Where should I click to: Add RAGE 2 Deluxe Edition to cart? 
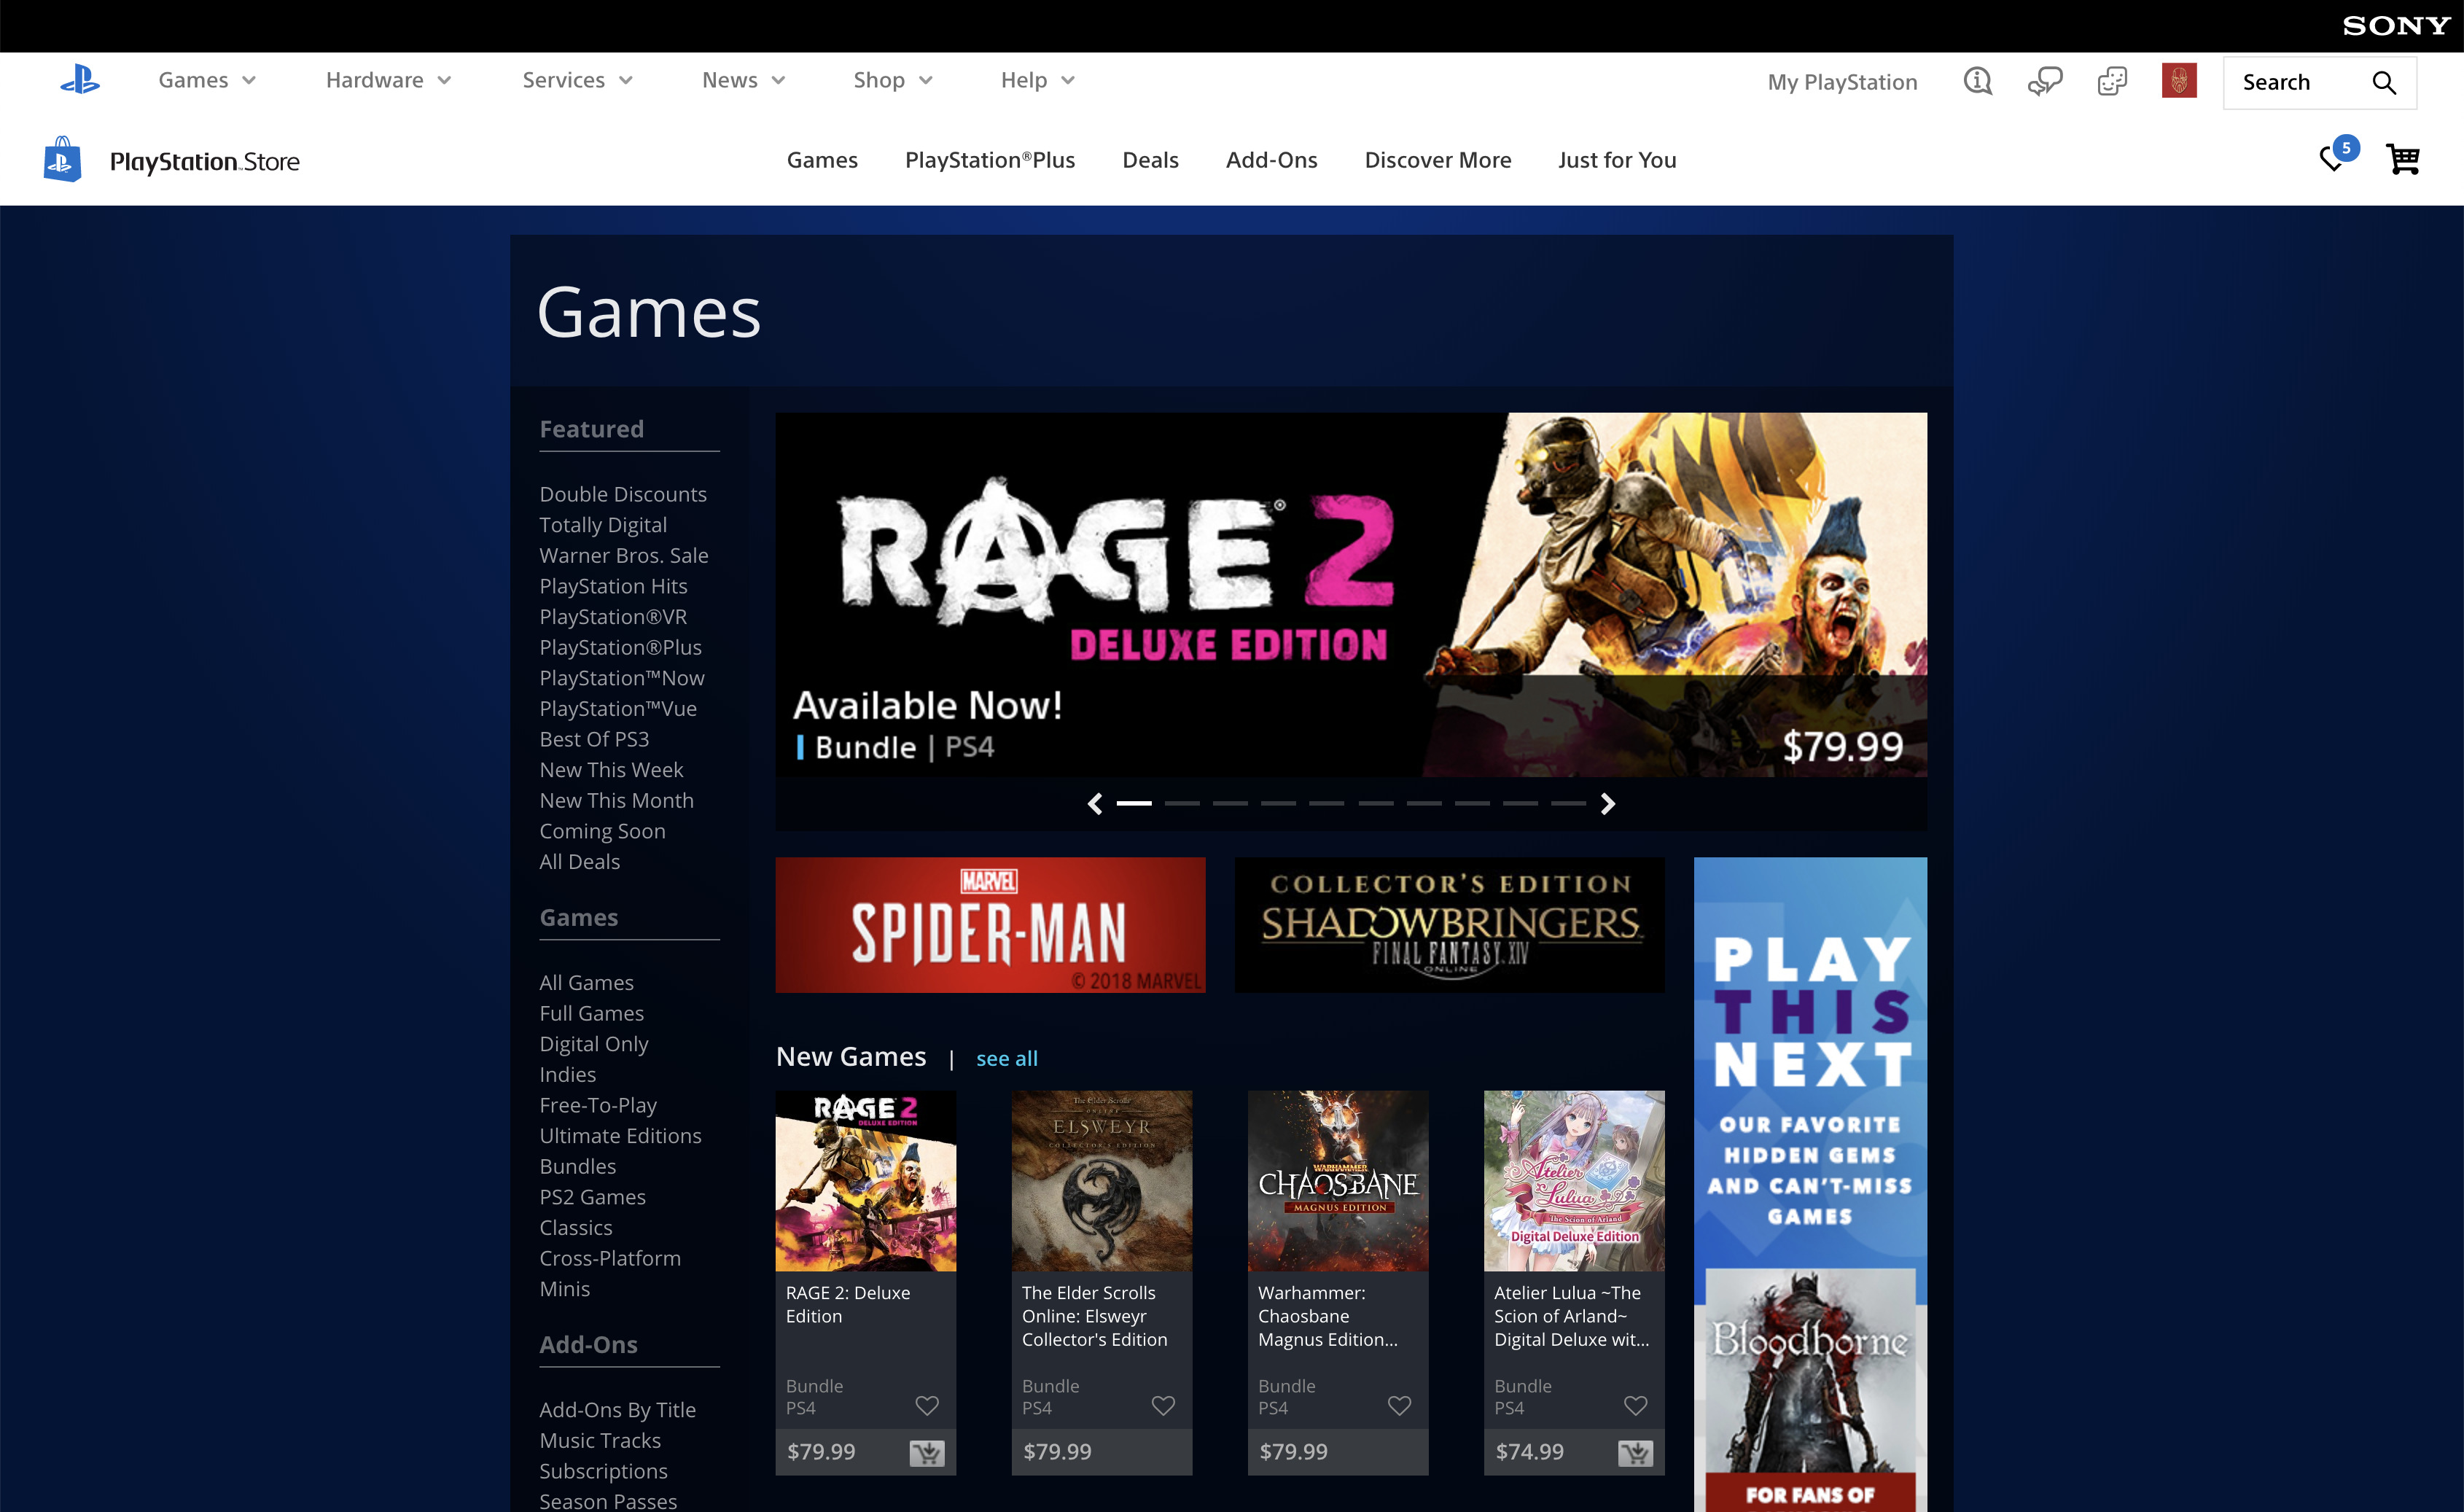point(926,1452)
